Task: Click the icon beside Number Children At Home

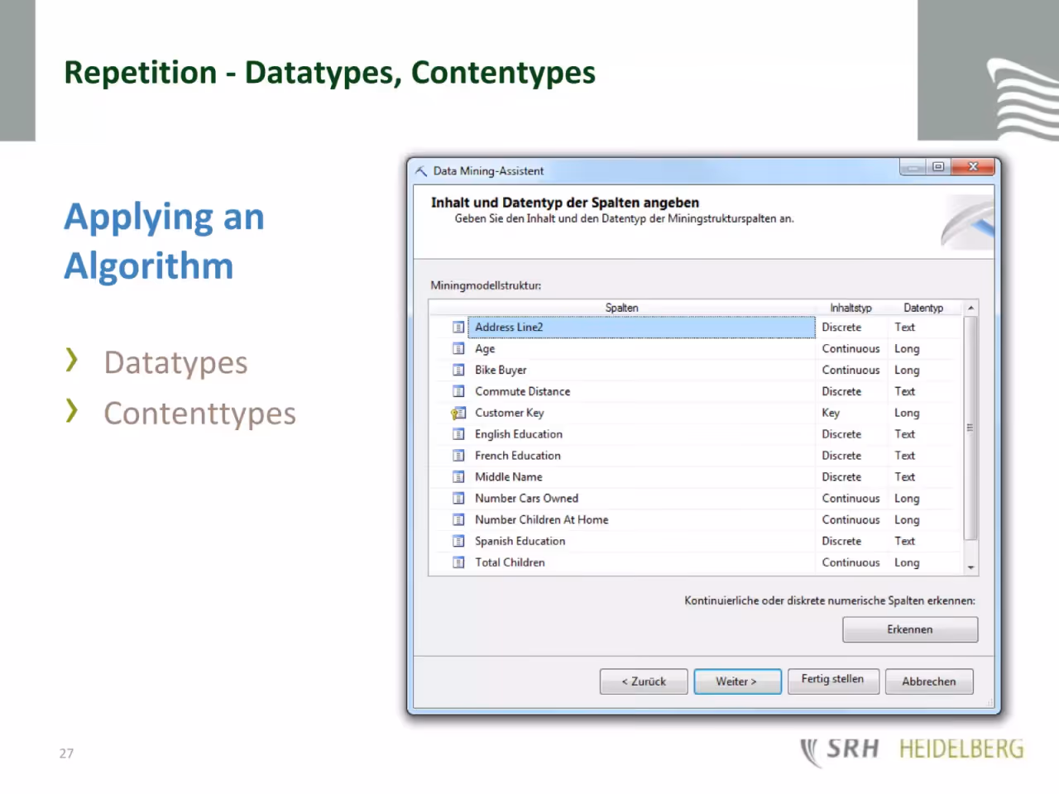Action: click(458, 520)
